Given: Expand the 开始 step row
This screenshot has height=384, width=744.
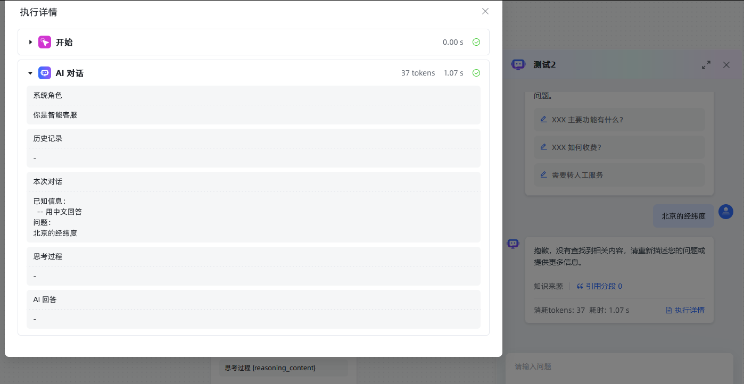Looking at the screenshot, I should click(30, 42).
